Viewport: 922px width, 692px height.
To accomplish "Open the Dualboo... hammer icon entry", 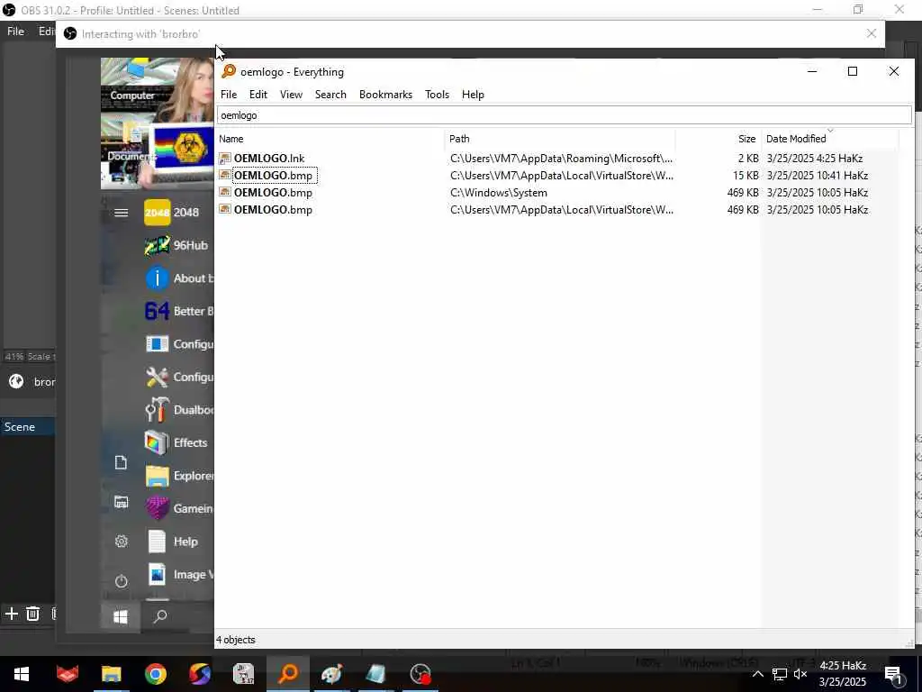I will tap(179, 410).
